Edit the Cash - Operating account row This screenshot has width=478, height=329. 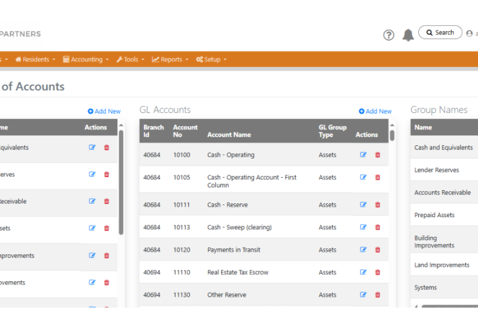[363, 155]
